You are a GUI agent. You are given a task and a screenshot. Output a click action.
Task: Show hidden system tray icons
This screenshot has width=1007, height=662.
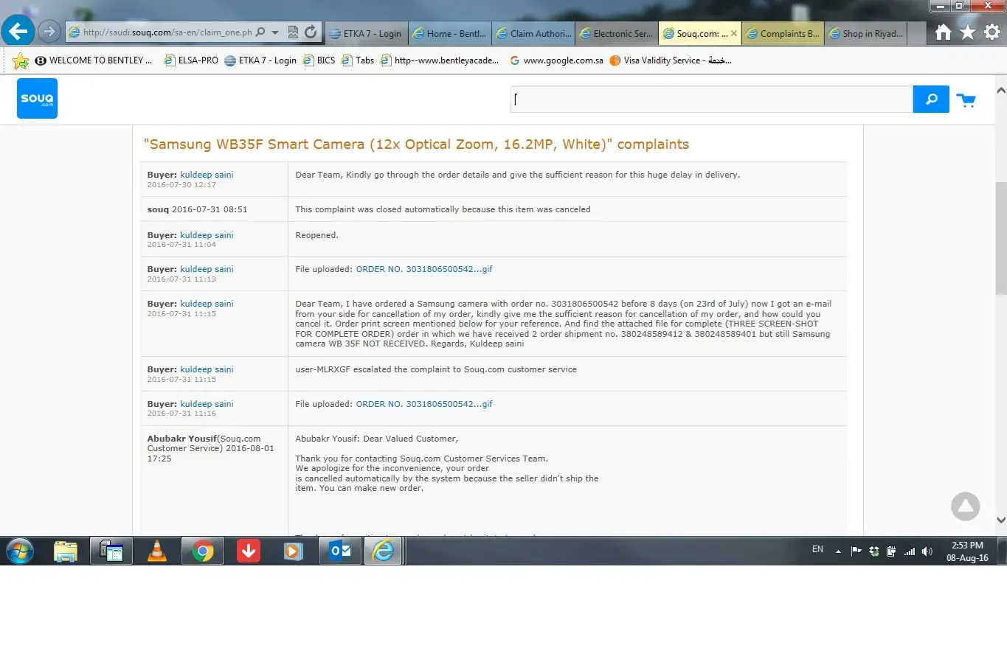pyautogui.click(x=838, y=551)
